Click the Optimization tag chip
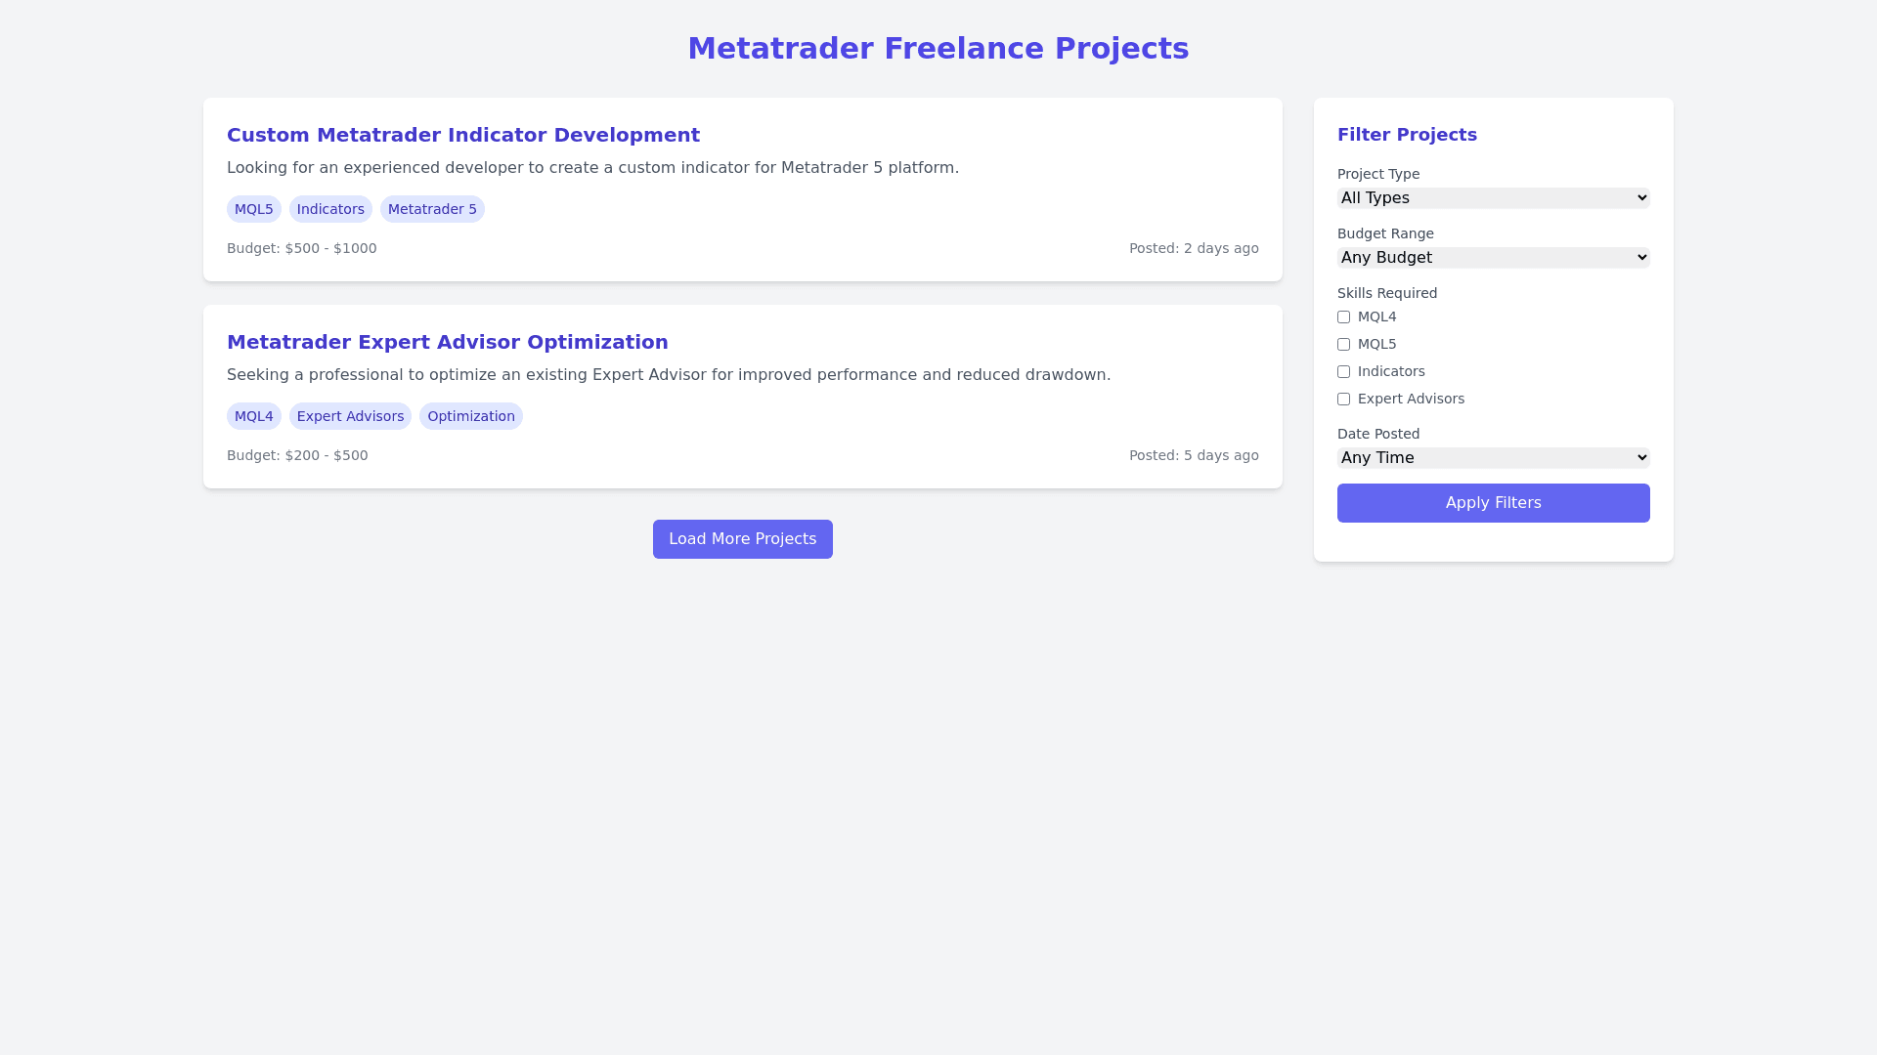Viewport: 1877px width, 1055px height. click(x=471, y=416)
